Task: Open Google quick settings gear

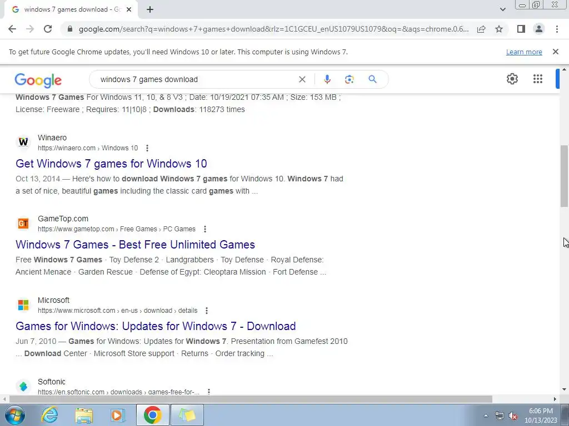Action: [x=512, y=79]
